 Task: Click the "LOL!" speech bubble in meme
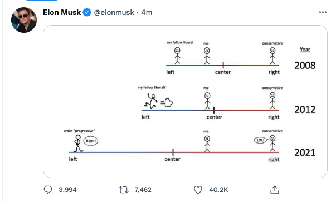coord(260,140)
